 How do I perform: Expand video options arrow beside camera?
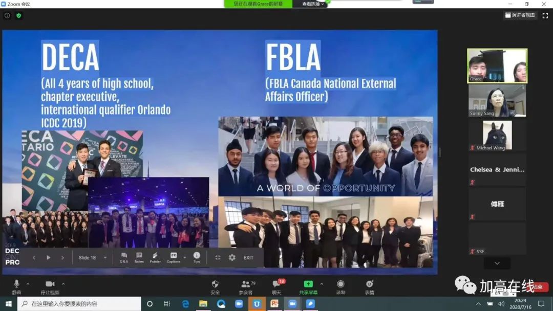click(63, 284)
